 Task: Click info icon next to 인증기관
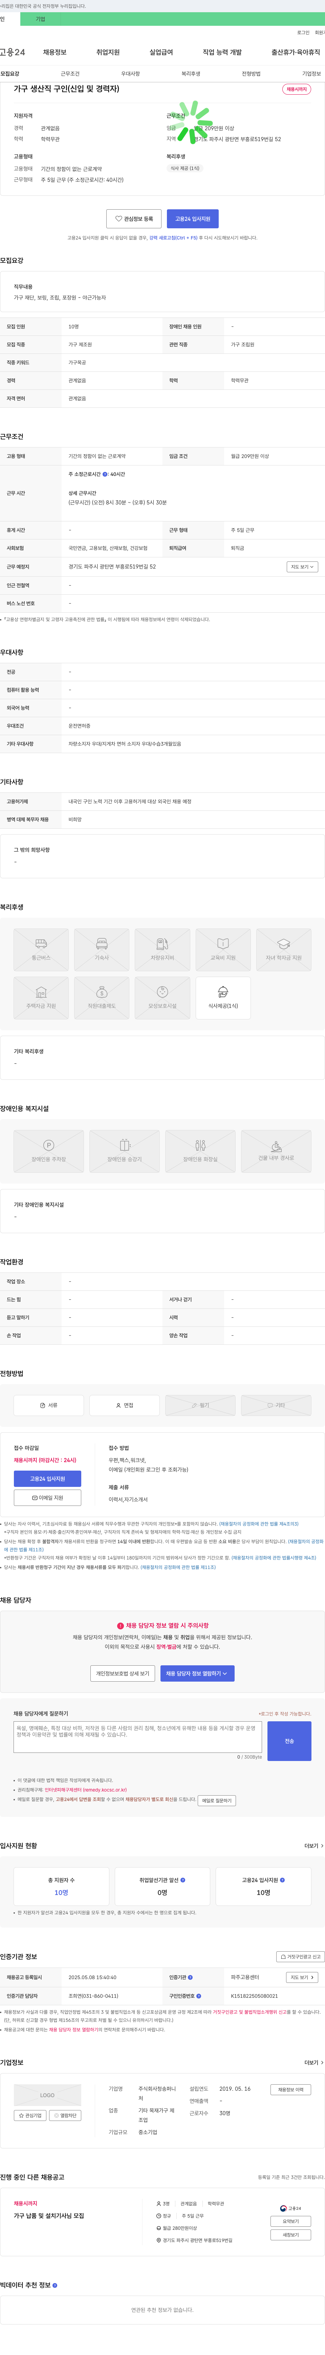[190, 1977]
